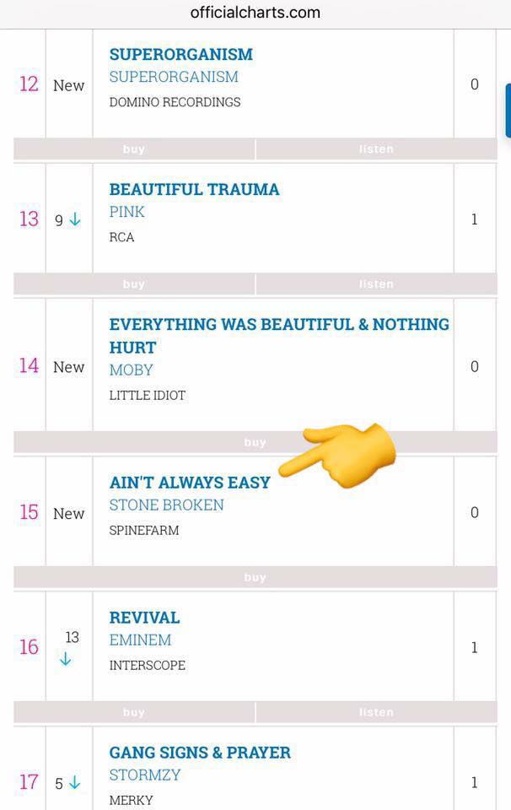The image size is (511, 810).
Task: Tap the officialcharts.com address bar
Action: point(255,13)
